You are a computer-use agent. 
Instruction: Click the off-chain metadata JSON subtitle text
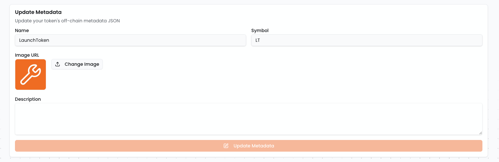[67, 21]
